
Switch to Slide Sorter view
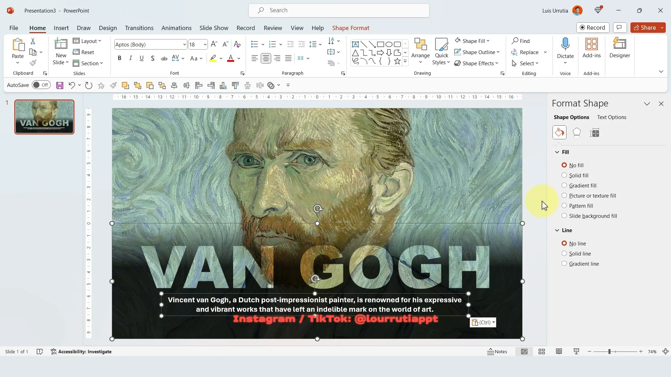(542, 352)
